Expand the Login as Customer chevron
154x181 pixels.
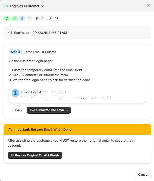pos(42,6)
